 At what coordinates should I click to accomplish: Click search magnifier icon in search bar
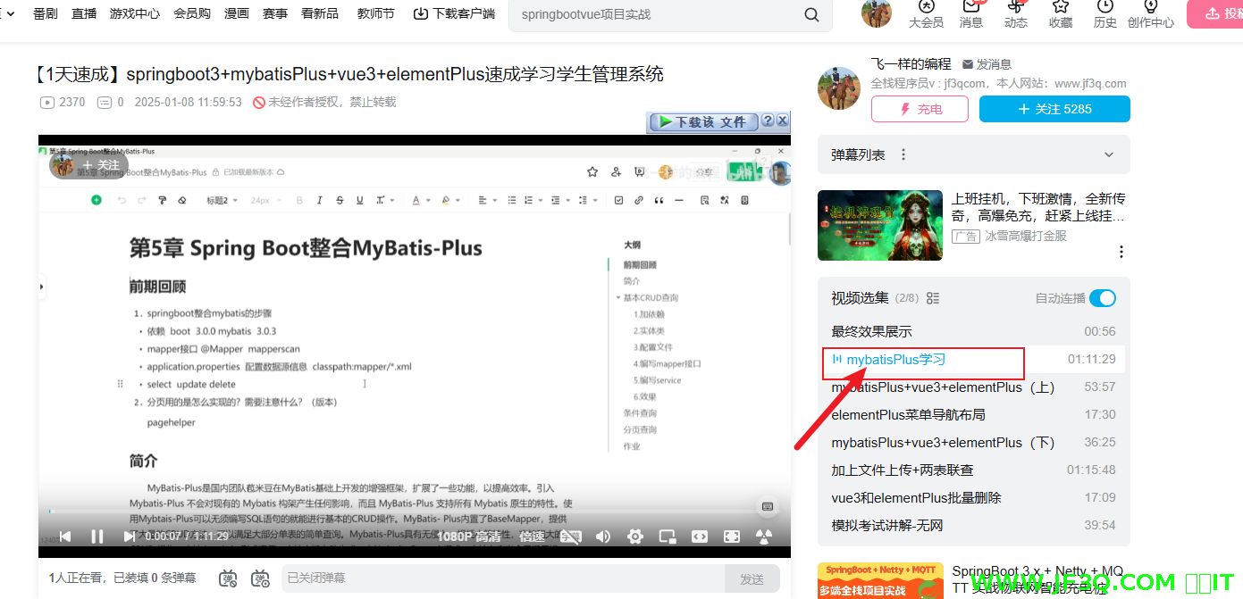pyautogui.click(x=811, y=14)
